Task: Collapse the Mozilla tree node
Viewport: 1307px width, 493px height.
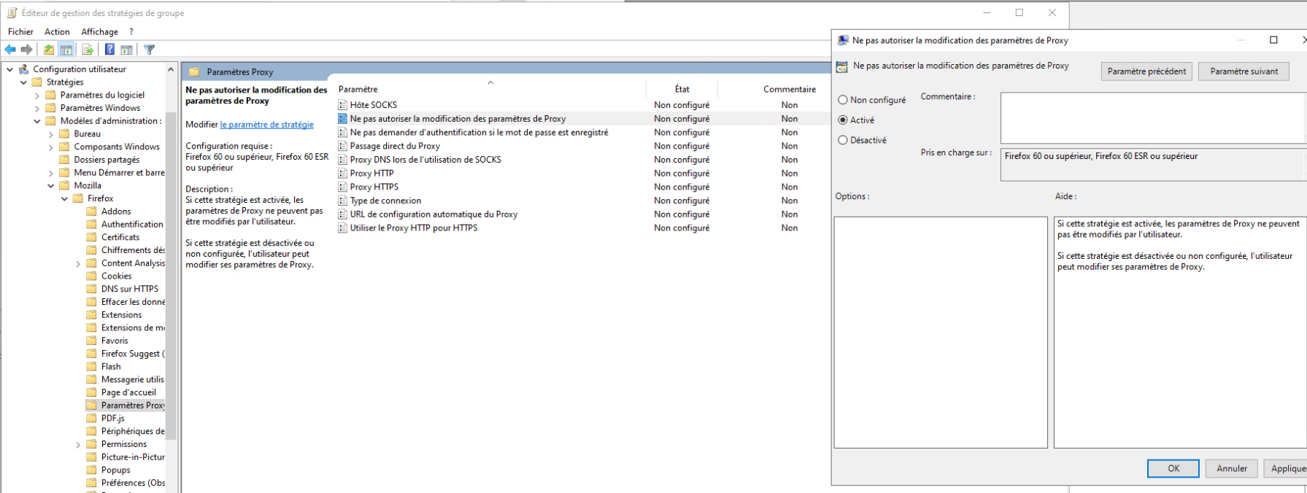Action: pos(51,186)
